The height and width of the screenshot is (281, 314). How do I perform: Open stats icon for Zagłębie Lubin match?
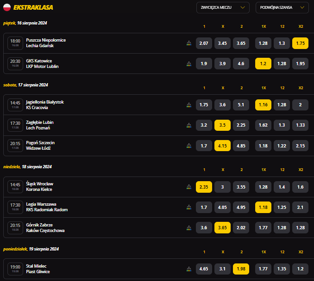(x=188, y=125)
